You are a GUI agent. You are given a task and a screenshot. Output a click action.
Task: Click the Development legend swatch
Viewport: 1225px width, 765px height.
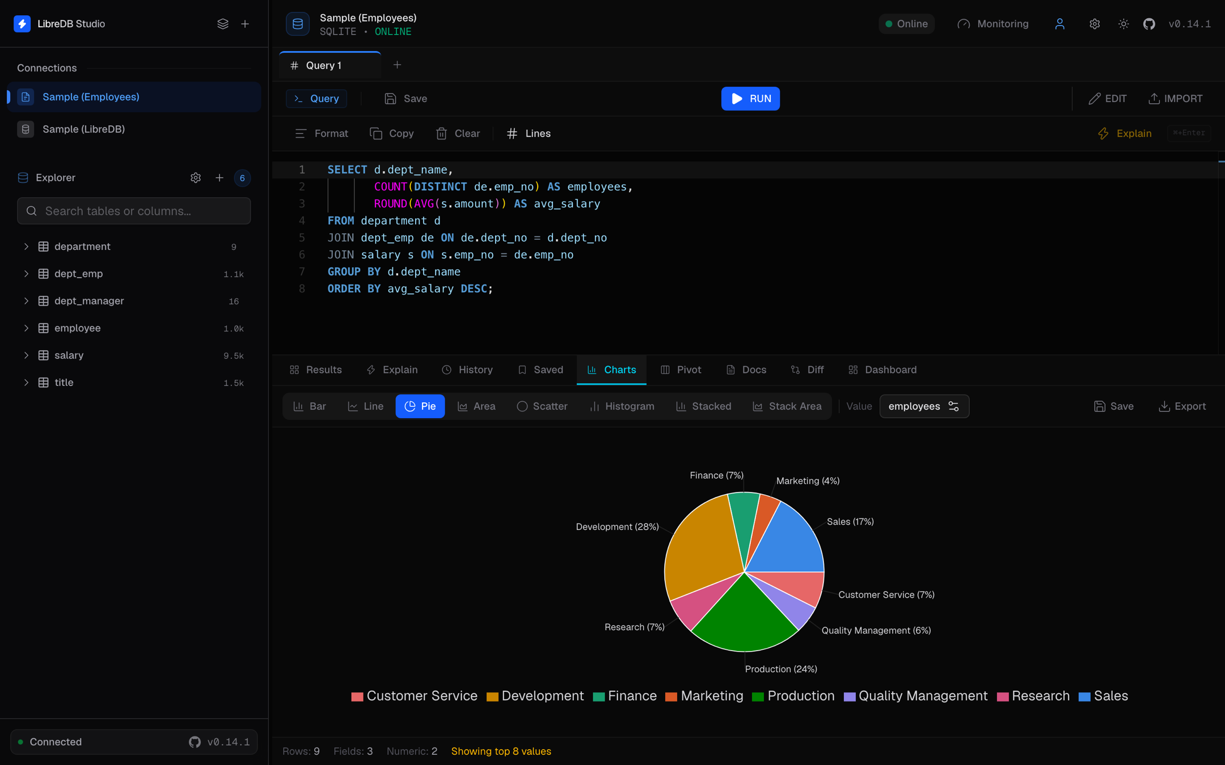point(492,696)
